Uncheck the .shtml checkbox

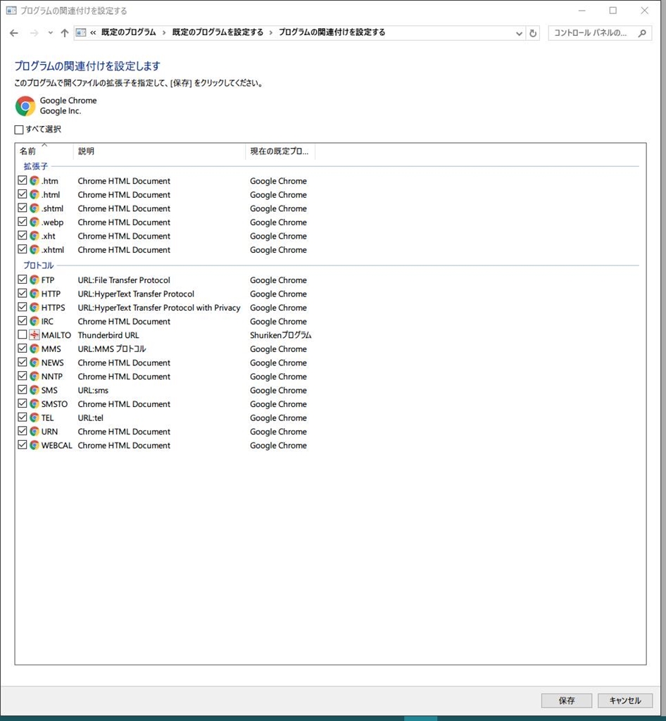(22, 208)
